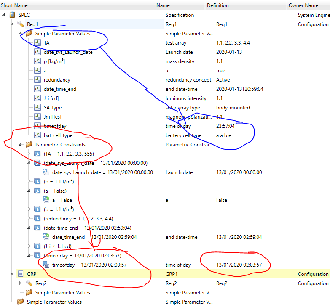
Task: Click the expression icon for timeofday = 13/01/2020 02:03:57
Action: tap(46, 265)
